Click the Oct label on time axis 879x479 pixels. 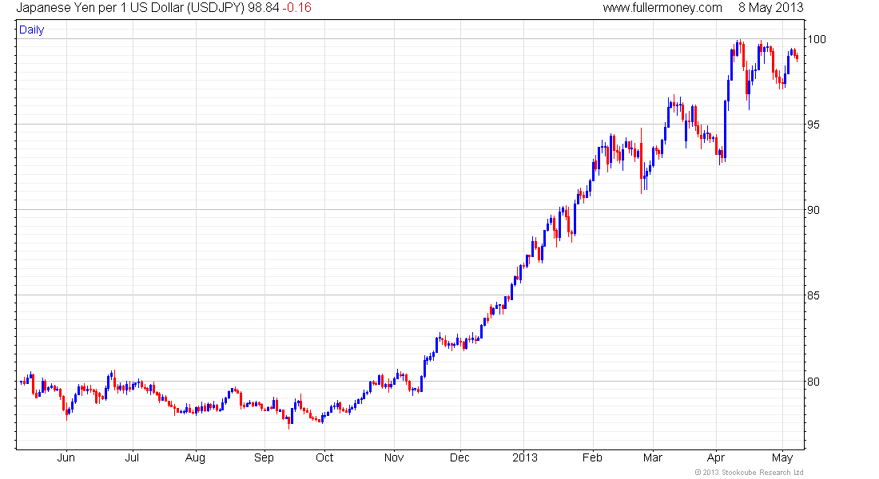tap(324, 457)
